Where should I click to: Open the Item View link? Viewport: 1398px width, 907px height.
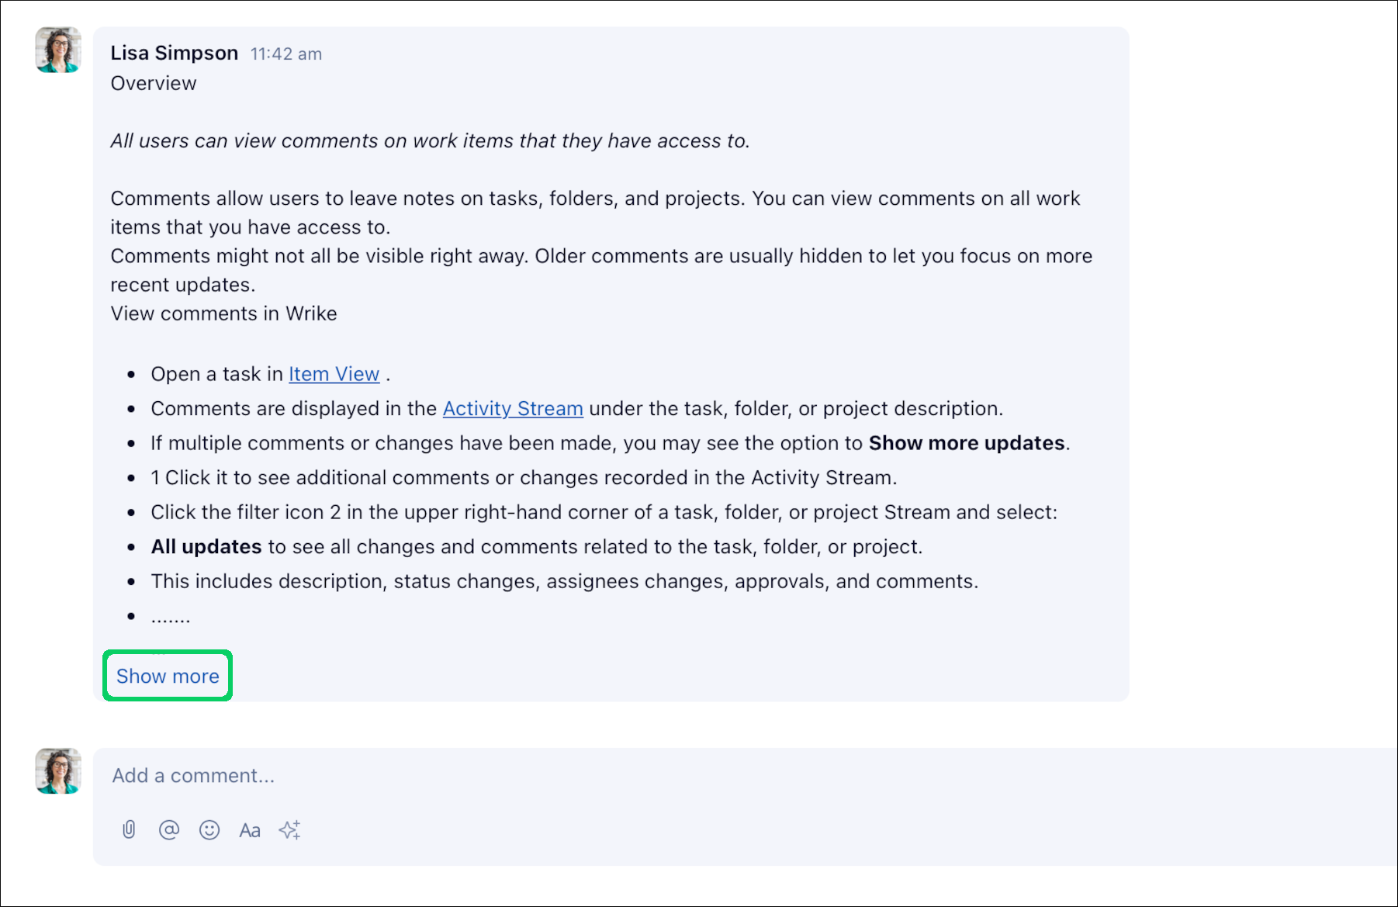[x=334, y=374]
